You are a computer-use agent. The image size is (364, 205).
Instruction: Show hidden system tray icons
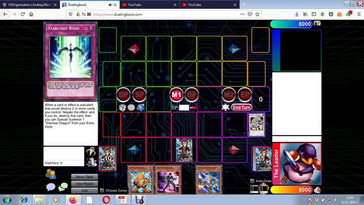pyautogui.click(x=304, y=200)
